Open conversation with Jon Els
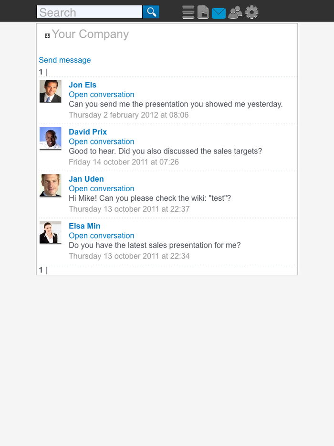 point(102,95)
